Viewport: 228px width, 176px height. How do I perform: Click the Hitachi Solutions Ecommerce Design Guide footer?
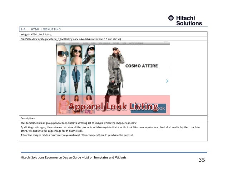pos(74,157)
